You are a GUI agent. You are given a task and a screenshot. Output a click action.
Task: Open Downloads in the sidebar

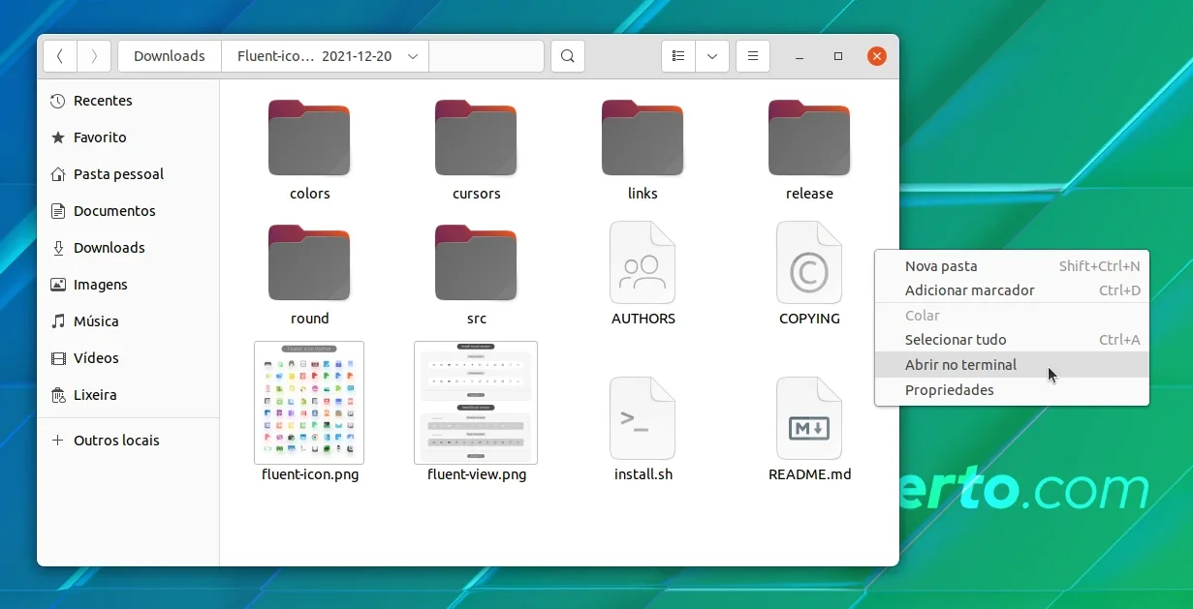click(x=129, y=248)
